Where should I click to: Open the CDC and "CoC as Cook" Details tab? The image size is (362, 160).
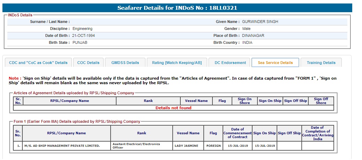coord(38,63)
